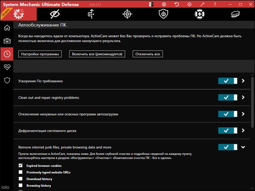Collapse Remove internet junk files section
The height and width of the screenshot is (191, 255).
243,147
